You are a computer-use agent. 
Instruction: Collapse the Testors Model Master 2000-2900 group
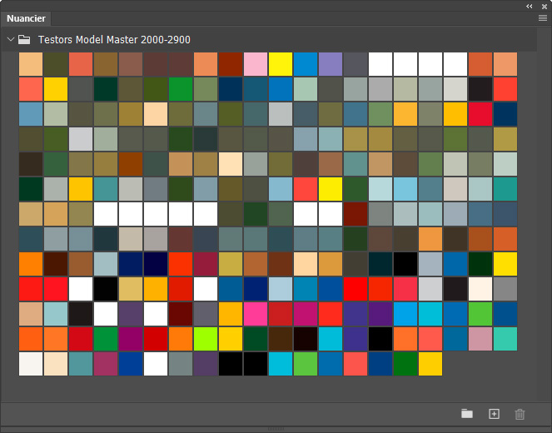coord(10,39)
